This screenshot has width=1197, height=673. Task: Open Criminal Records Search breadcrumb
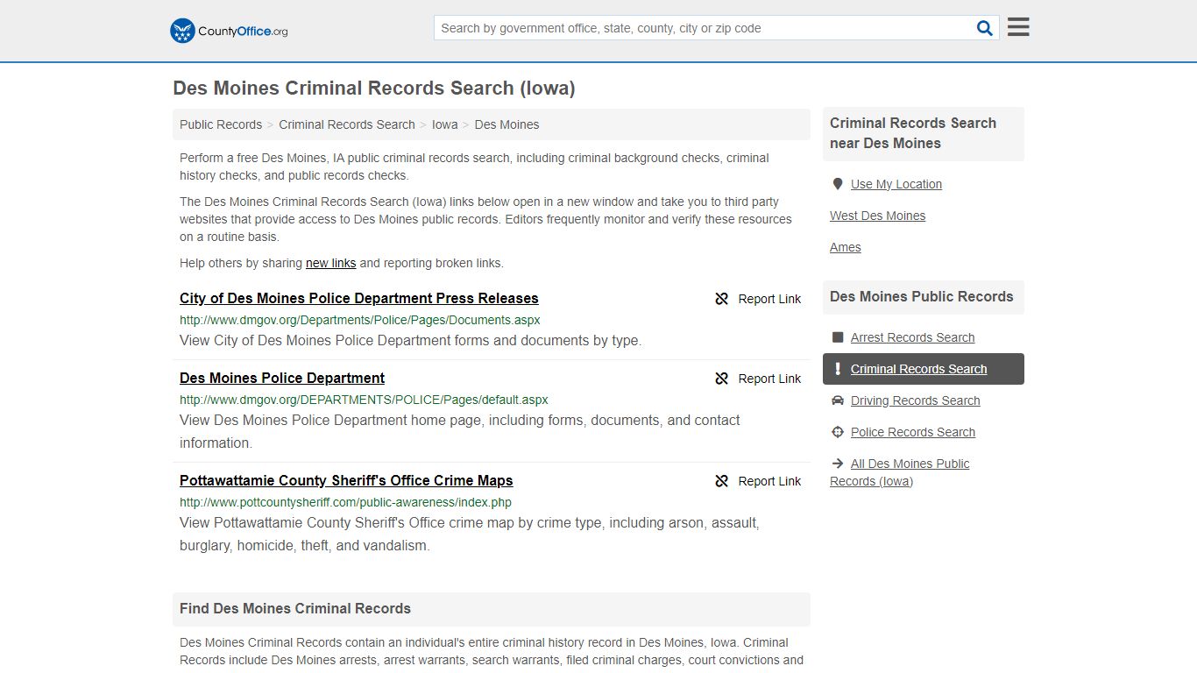click(x=347, y=124)
